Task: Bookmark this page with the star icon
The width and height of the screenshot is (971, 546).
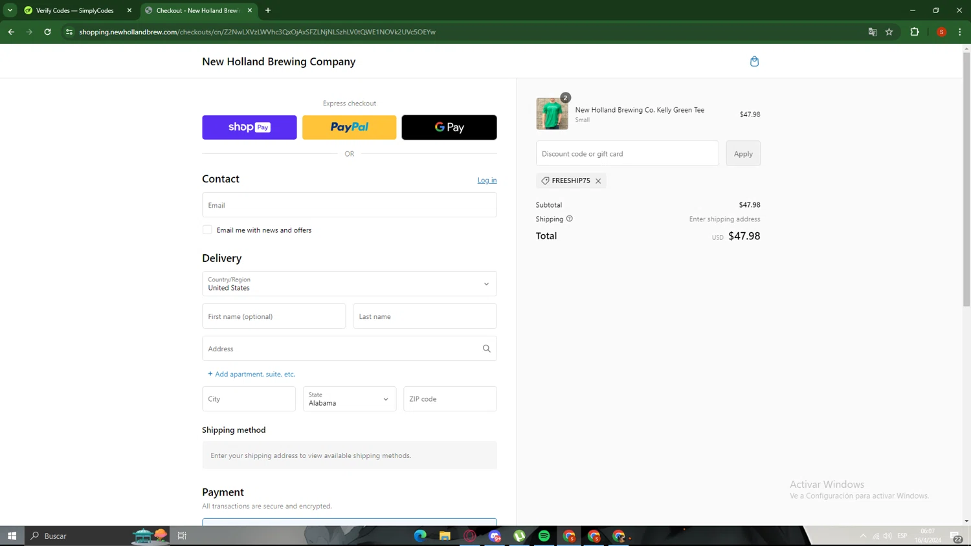Action: [x=889, y=32]
